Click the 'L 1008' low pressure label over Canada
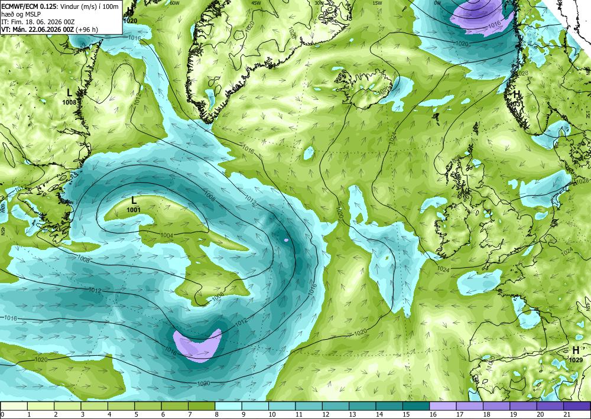591x419 pixels. coord(69,96)
